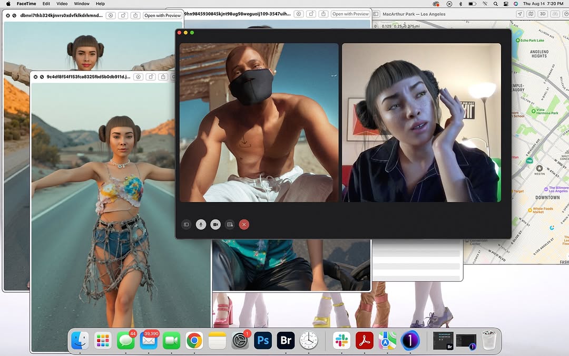This screenshot has height=356, width=569.
Task: Turn off the camera in the FaceTime call
Action: pyautogui.click(x=215, y=224)
